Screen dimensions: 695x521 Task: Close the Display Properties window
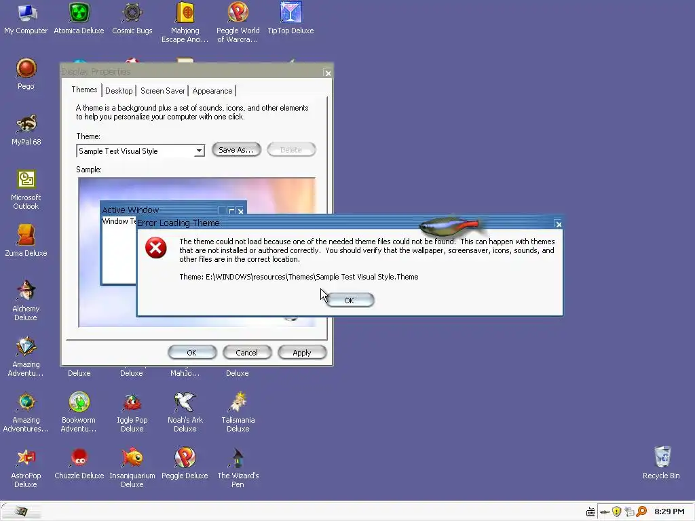click(328, 73)
